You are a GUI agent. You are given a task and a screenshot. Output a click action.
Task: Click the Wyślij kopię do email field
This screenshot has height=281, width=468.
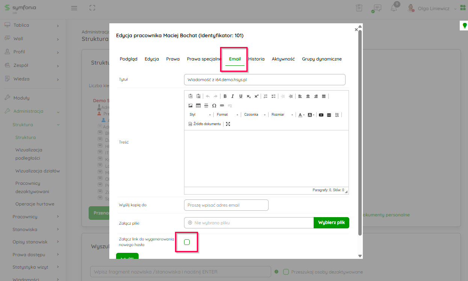pyautogui.click(x=226, y=205)
